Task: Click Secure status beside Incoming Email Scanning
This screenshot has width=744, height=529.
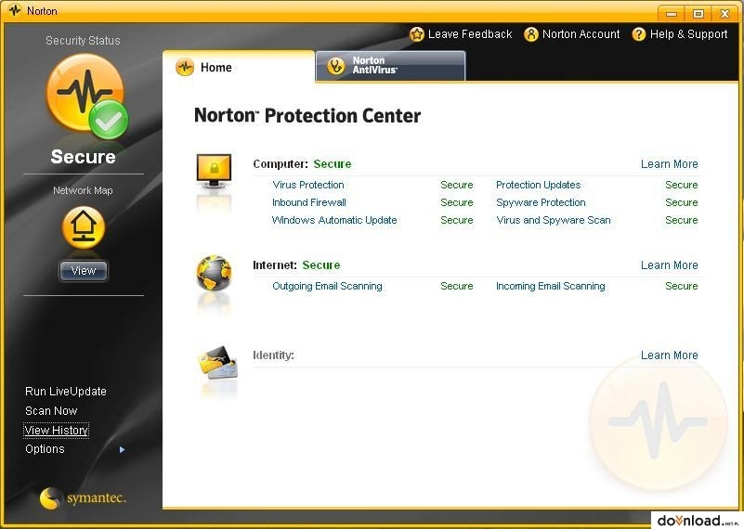Action: [x=682, y=286]
